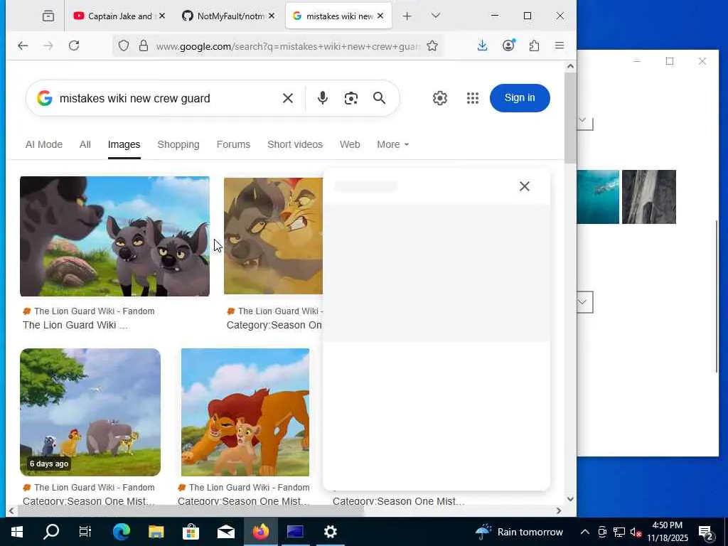This screenshot has height=546, width=728.
Task: Open the tracking protection shield icon
Action: point(124,45)
